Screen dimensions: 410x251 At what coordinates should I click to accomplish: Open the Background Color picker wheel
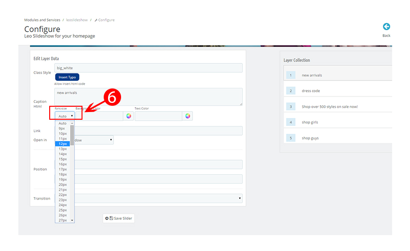(128, 116)
